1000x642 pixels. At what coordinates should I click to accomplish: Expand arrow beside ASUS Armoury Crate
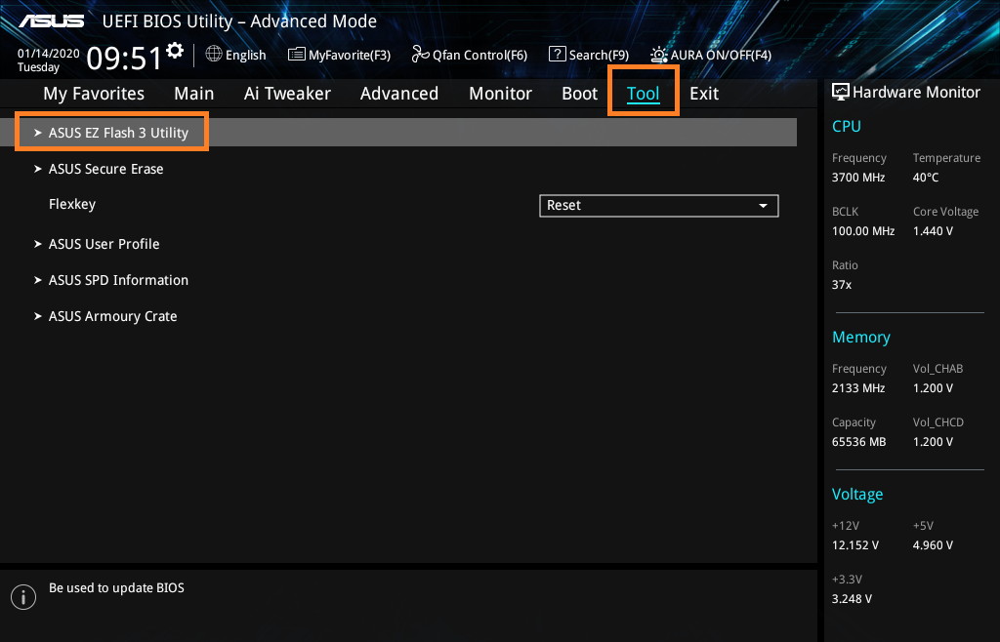(38, 316)
